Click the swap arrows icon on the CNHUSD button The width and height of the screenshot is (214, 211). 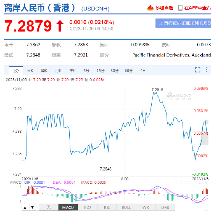161,24
